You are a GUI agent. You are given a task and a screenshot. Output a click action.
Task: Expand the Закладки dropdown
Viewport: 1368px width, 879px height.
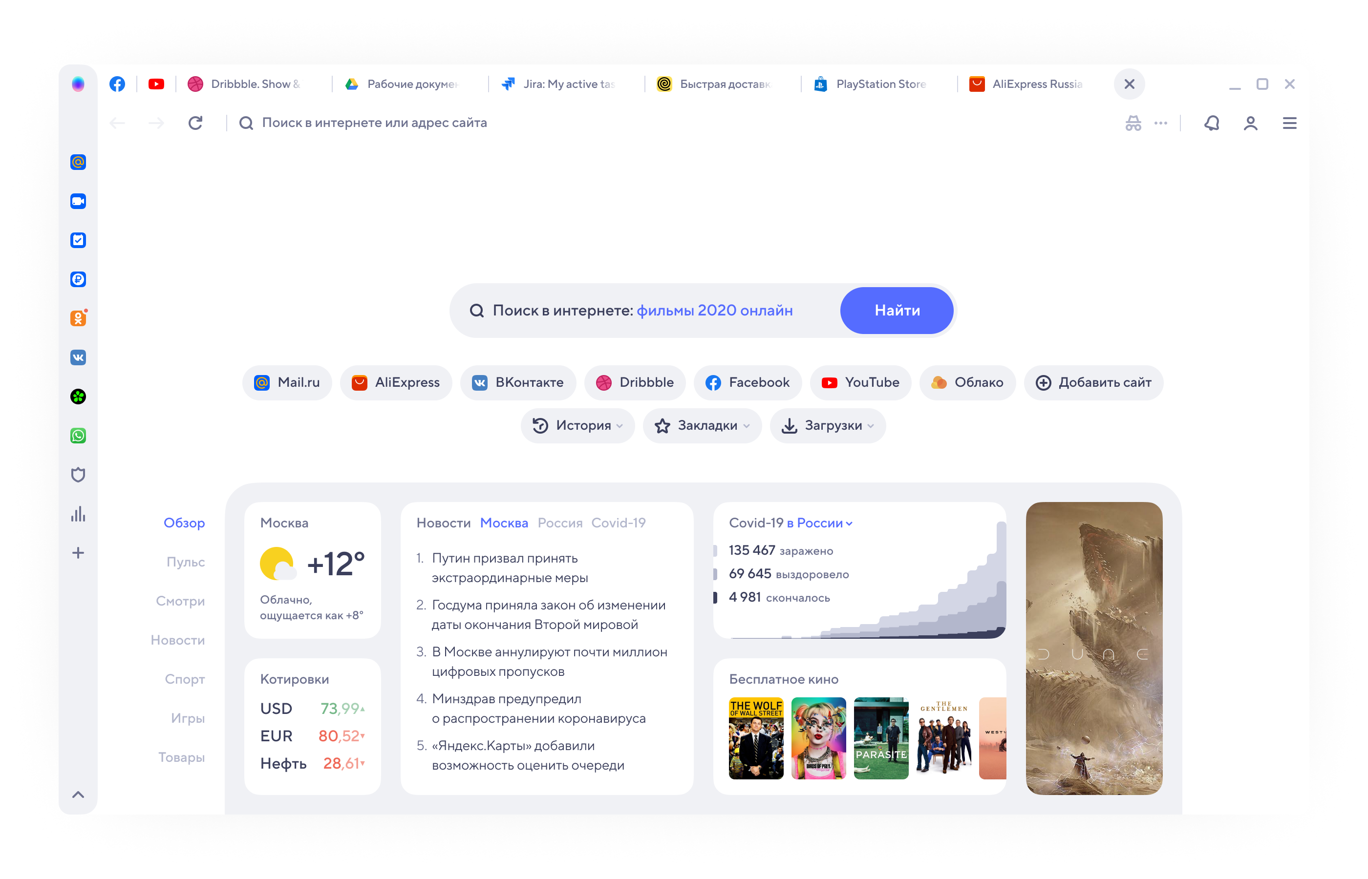tap(702, 426)
